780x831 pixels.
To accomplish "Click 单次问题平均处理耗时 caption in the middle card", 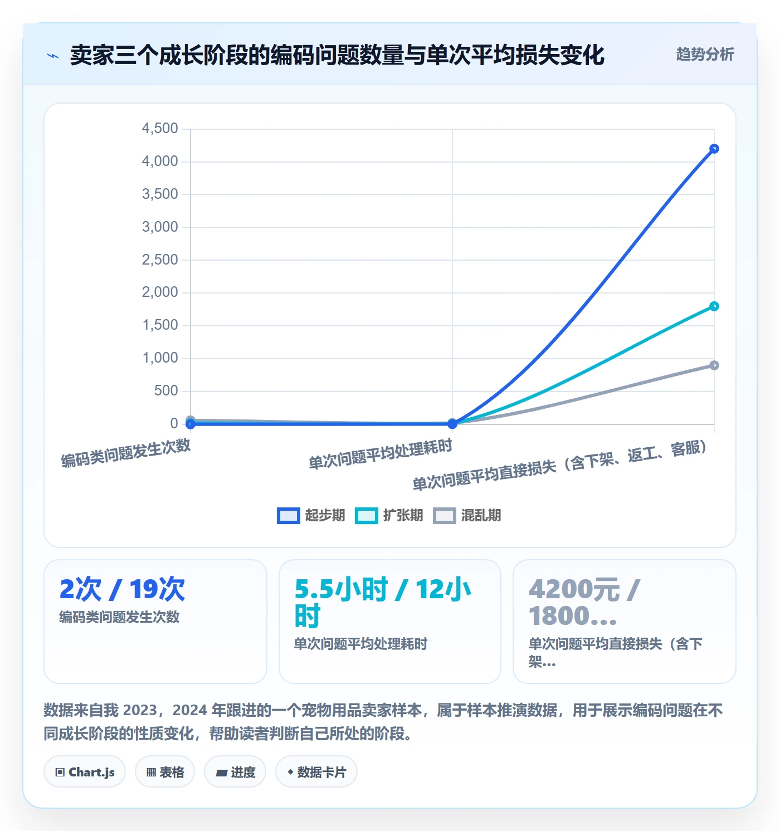I will [x=360, y=644].
